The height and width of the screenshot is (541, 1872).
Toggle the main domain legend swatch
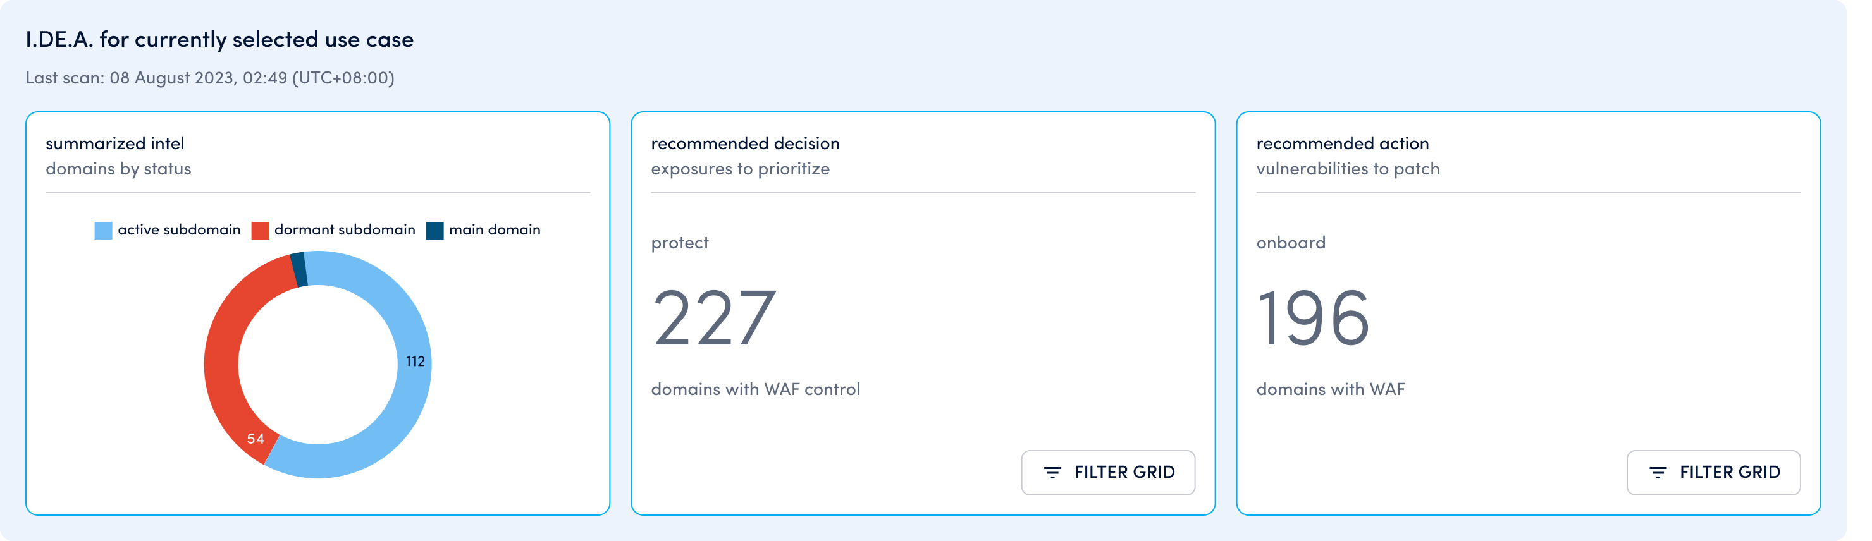(434, 230)
